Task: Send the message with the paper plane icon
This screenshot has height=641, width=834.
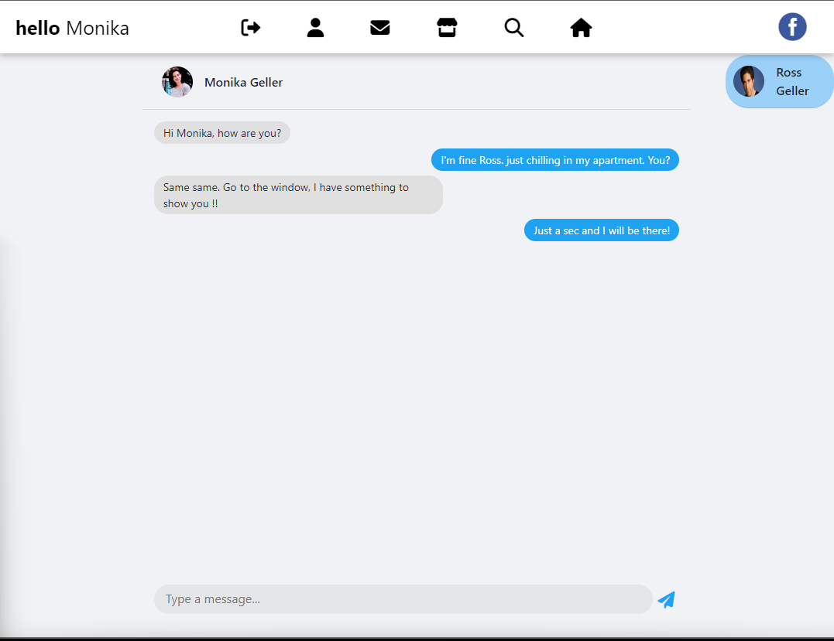Action: [x=666, y=599]
